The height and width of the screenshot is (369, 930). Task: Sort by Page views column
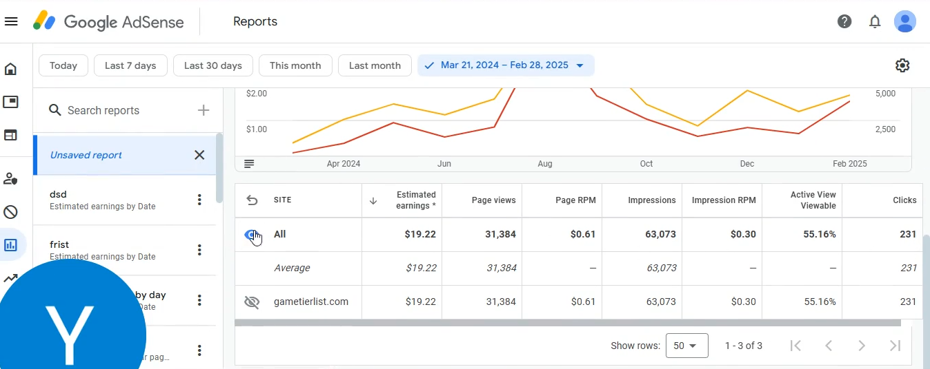(x=493, y=200)
